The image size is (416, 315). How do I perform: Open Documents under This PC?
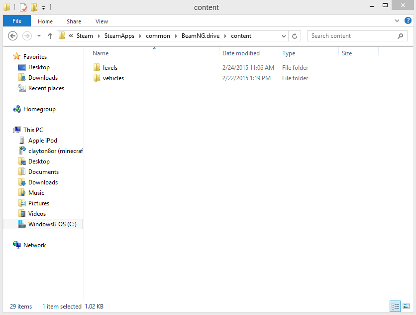tap(43, 172)
